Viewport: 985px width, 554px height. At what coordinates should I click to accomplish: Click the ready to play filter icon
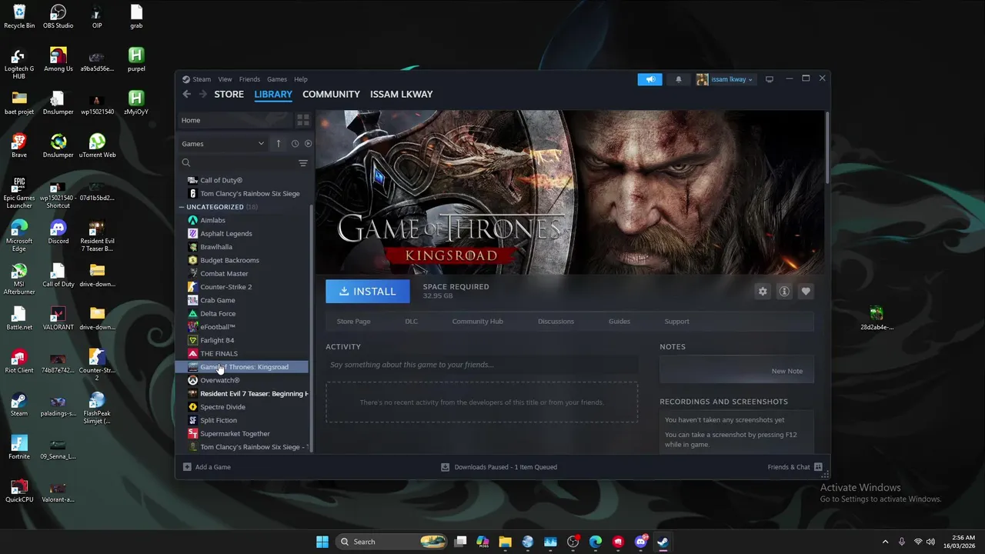click(x=308, y=143)
